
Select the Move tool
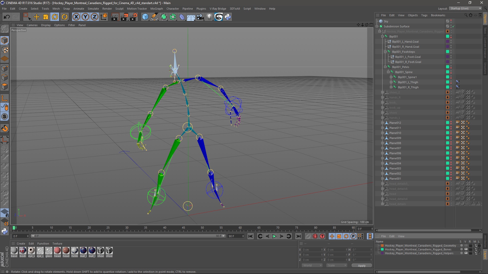[37, 17]
